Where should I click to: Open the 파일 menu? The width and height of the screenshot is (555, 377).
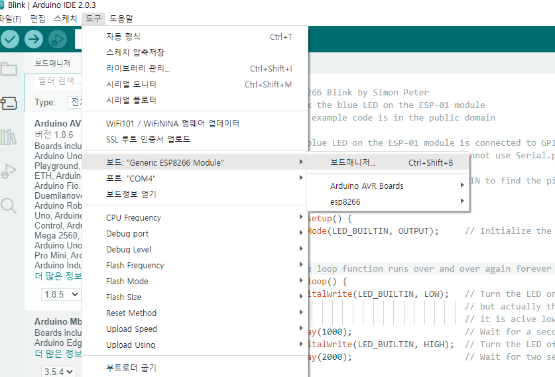pos(10,19)
